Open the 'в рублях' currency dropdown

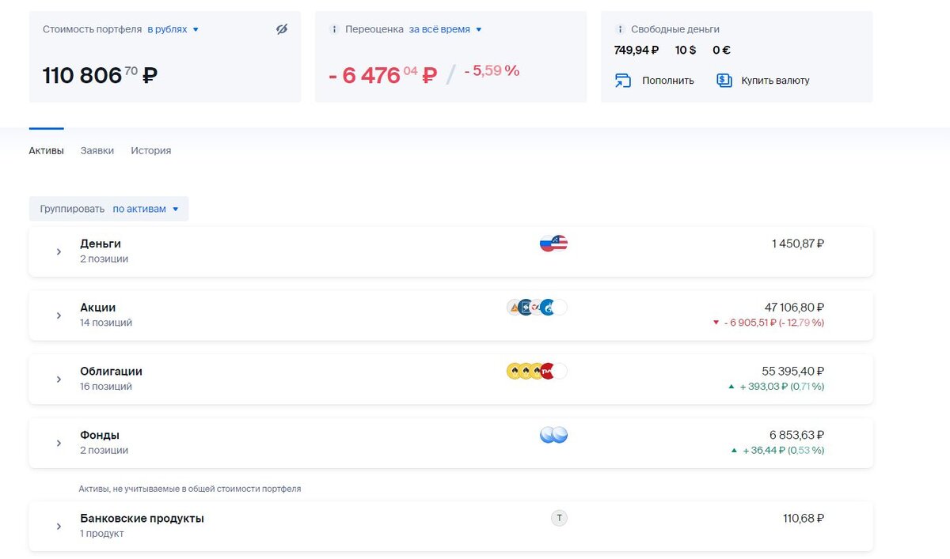[x=173, y=29]
